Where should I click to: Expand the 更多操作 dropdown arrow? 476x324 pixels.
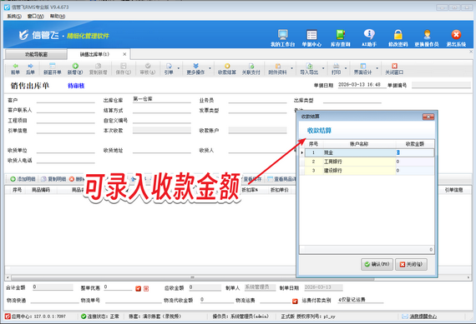(210, 68)
